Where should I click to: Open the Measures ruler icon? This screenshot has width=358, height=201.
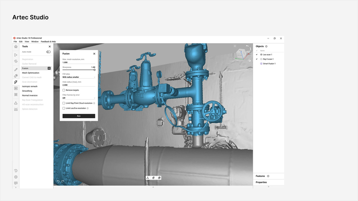tap(16, 110)
